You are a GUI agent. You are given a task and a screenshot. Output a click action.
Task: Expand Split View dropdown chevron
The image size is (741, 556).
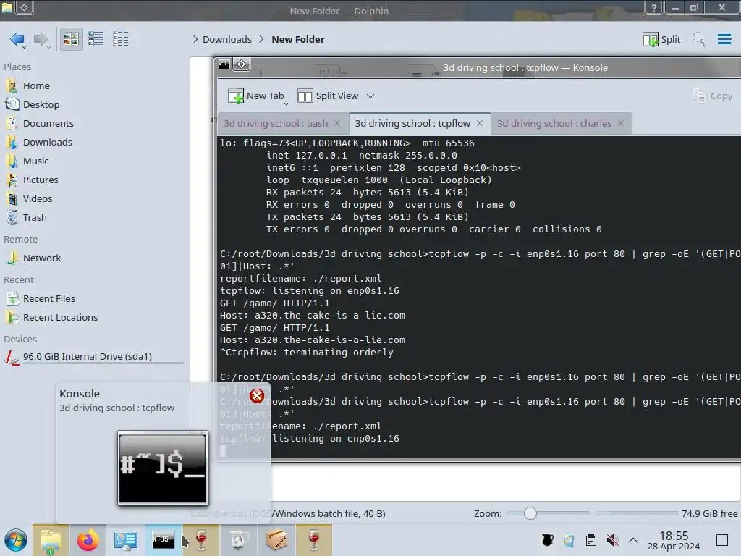click(370, 96)
